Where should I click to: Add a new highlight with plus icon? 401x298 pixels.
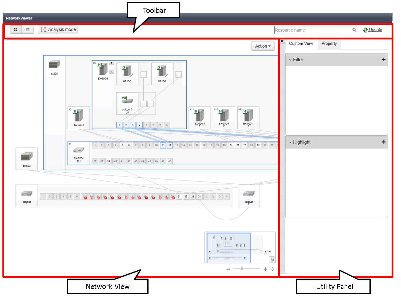coord(384,142)
